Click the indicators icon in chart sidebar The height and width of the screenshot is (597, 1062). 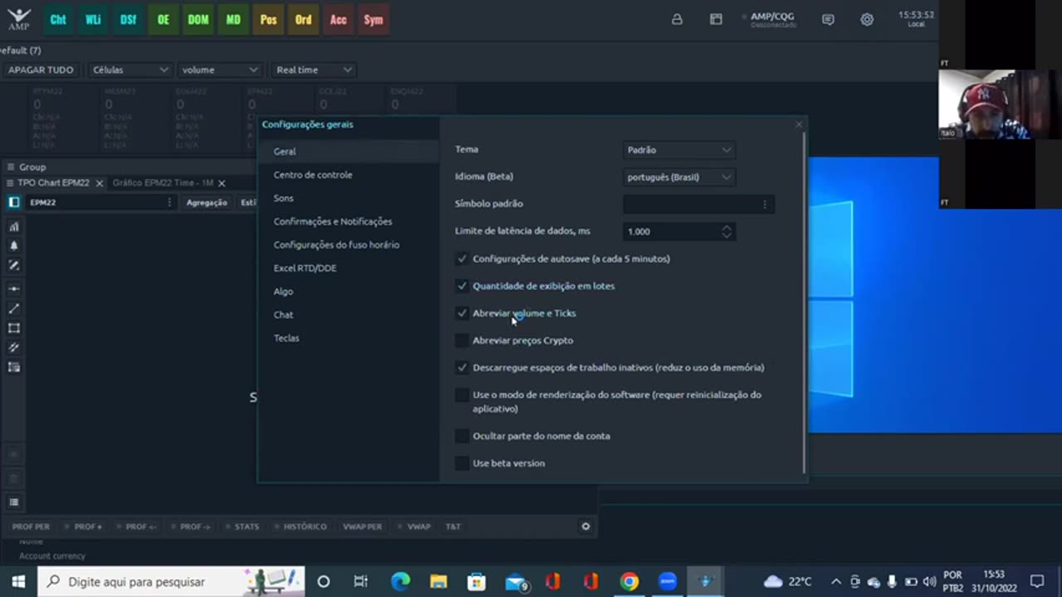tap(14, 226)
